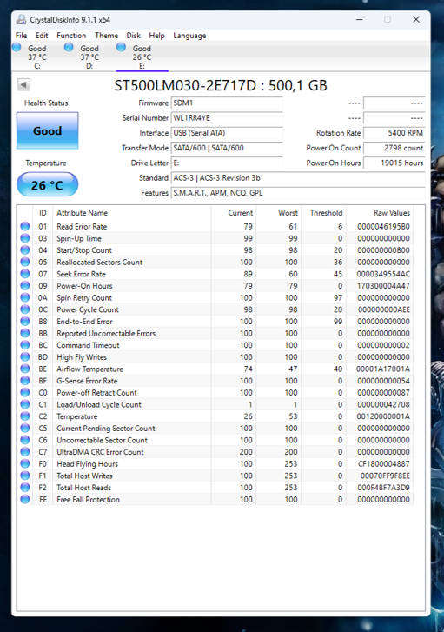Click the status circle for High Fly Writes
Viewport: 444px width, 632px height.
point(25,357)
